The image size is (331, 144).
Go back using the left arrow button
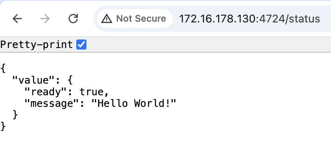click(17, 19)
